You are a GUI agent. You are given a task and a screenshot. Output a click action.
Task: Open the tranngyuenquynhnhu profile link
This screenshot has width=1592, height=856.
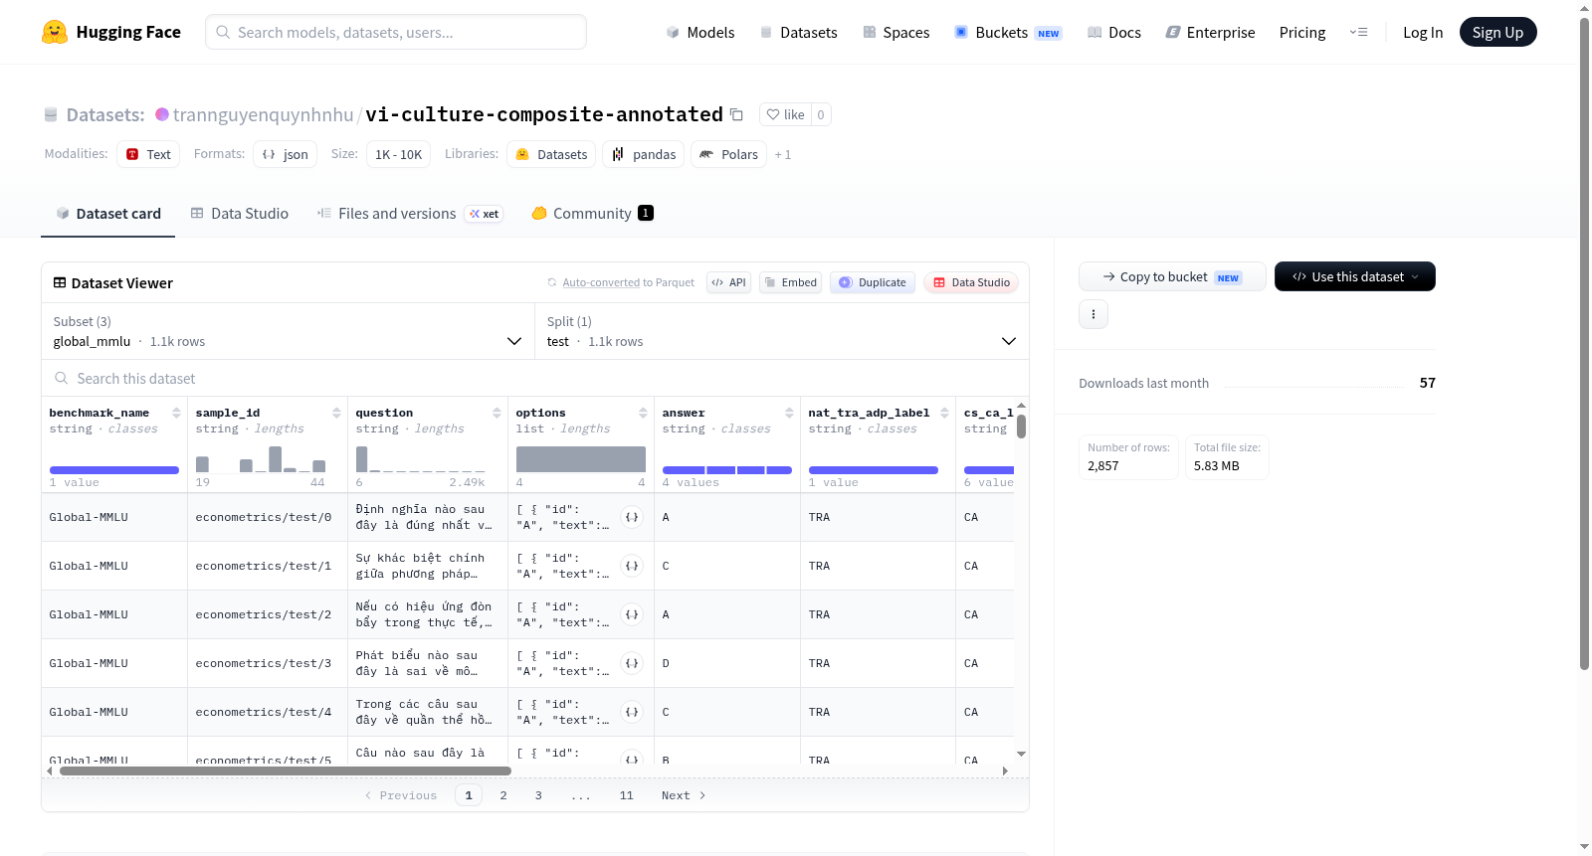[x=263, y=114]
